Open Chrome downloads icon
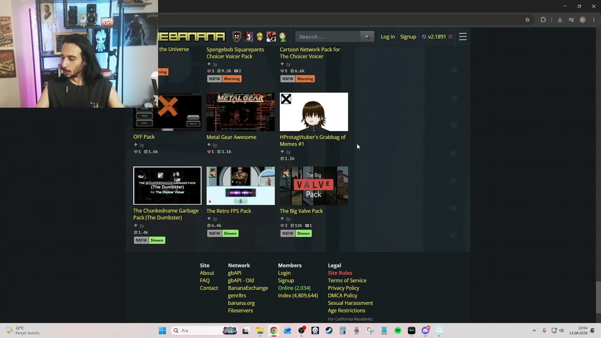This screenshot has height=338, width=601. pos(560,20)
